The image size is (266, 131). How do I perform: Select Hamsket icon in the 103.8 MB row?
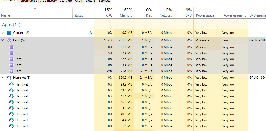click(11, 108)
